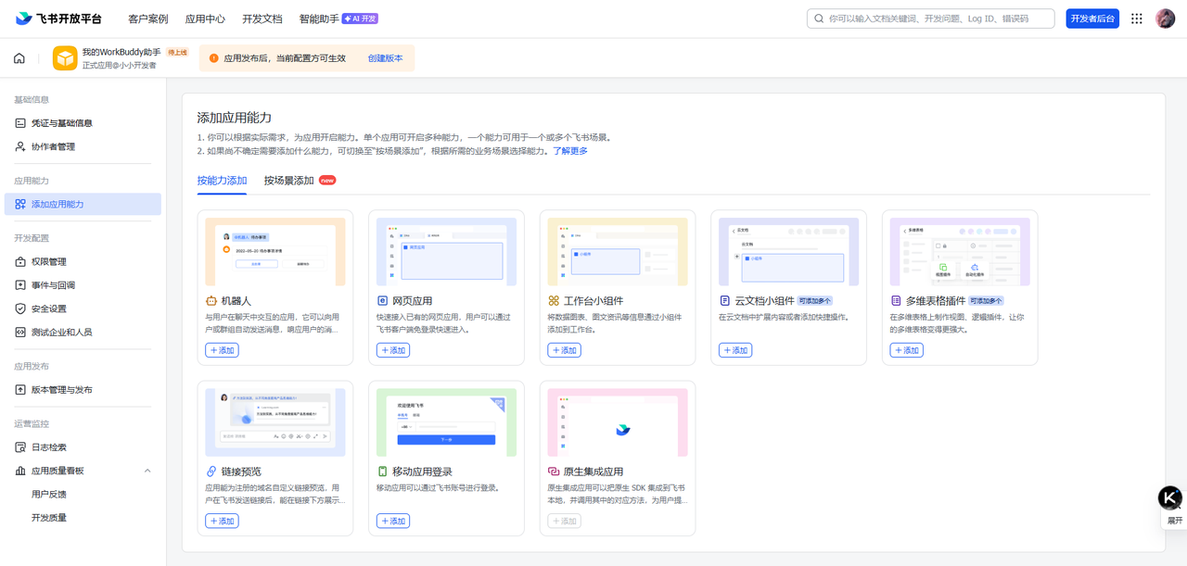Screen dimensions: 1187x566
Task: Open the 开发文档 menu
Action: (x=262, y=19)
